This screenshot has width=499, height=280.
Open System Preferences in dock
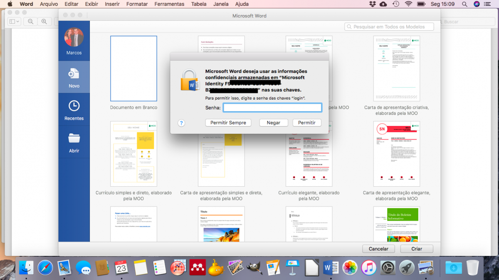(388, 268)
